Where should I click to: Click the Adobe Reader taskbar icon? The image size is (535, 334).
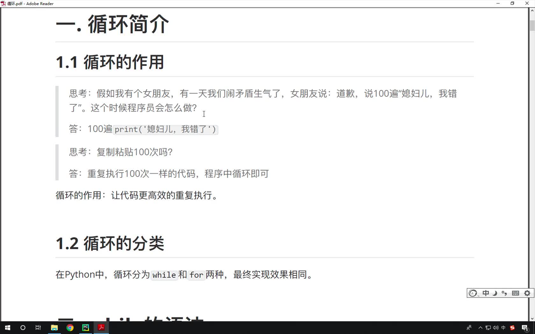pyautogui.click(x=101, y=328)
